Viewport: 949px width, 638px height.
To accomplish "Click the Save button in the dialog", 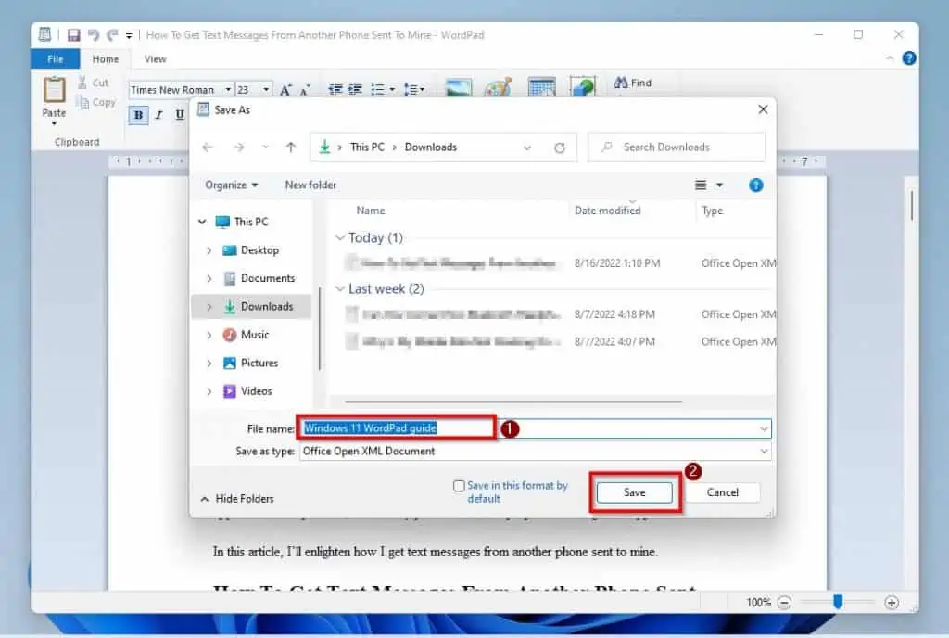I will (634, 492).
